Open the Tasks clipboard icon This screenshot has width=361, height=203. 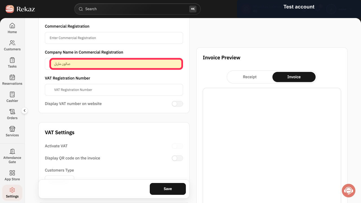[12, 60]
